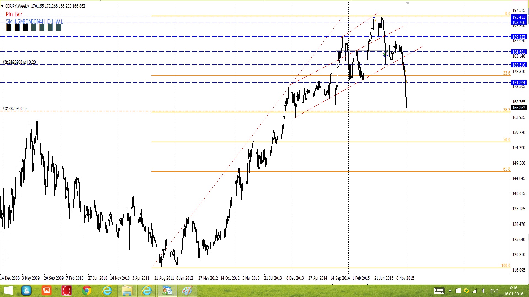This screenshot has width=529, height=297.
Task: Select the Fibonacci 0.0 level label
Action: pos(508,13)
